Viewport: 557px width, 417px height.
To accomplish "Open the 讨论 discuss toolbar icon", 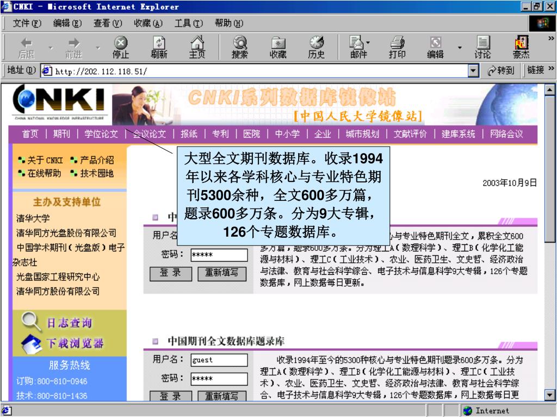I will (x=482, y=48).
